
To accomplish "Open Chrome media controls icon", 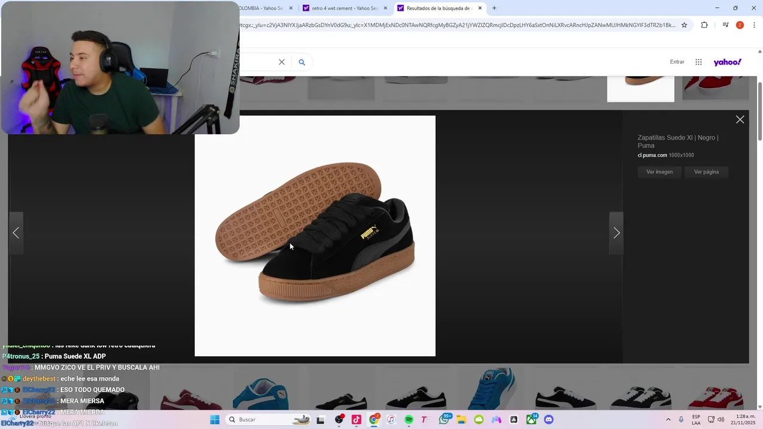I will tap(725, 25).
